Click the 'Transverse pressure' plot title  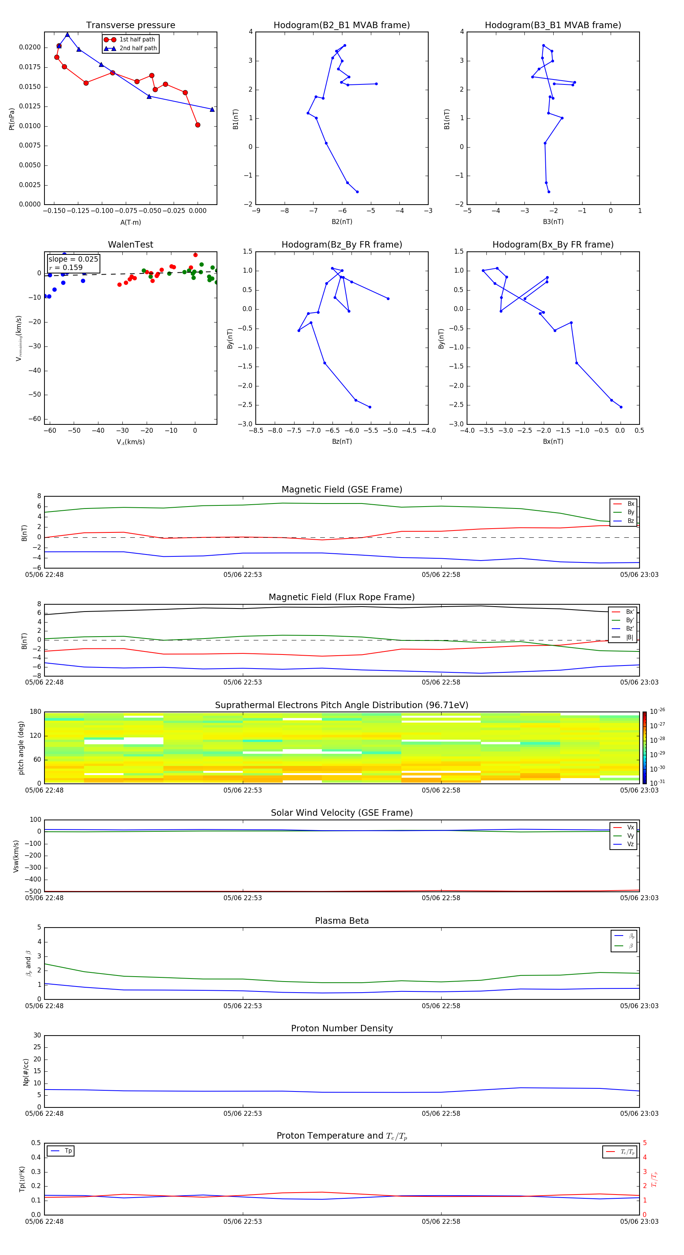coord(130,25)
